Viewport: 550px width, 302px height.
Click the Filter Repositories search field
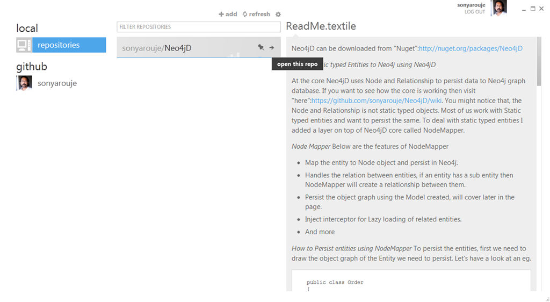tap(198, 27)
